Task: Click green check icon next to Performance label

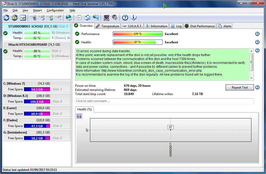Action: [77, 34]
